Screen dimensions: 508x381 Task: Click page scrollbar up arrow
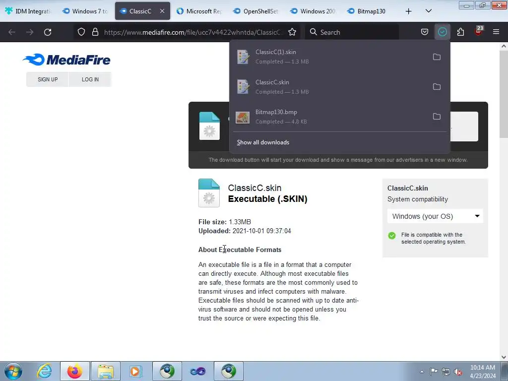point(504,46)
